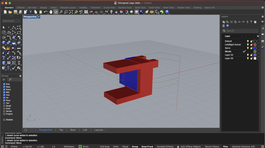Toggle SmartTrack in status bar
The width and height of the screenshot is (265, 148).
pos(147,146)
